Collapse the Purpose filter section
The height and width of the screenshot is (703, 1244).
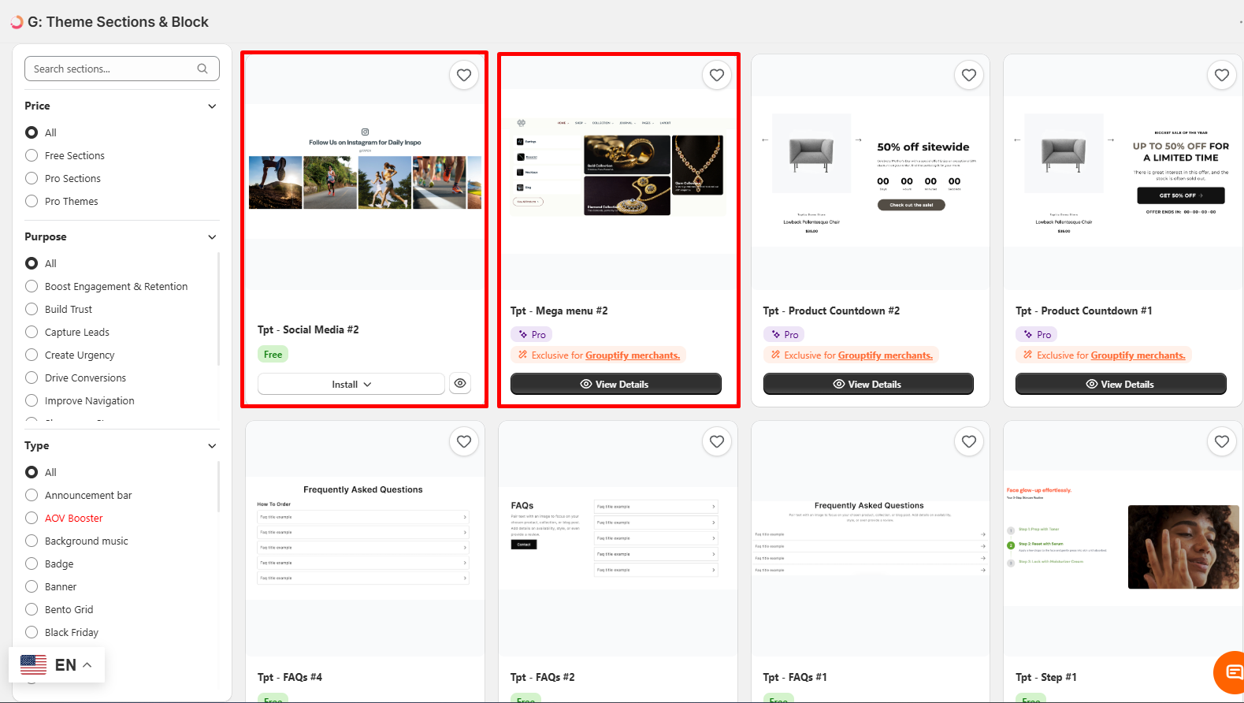212,237
